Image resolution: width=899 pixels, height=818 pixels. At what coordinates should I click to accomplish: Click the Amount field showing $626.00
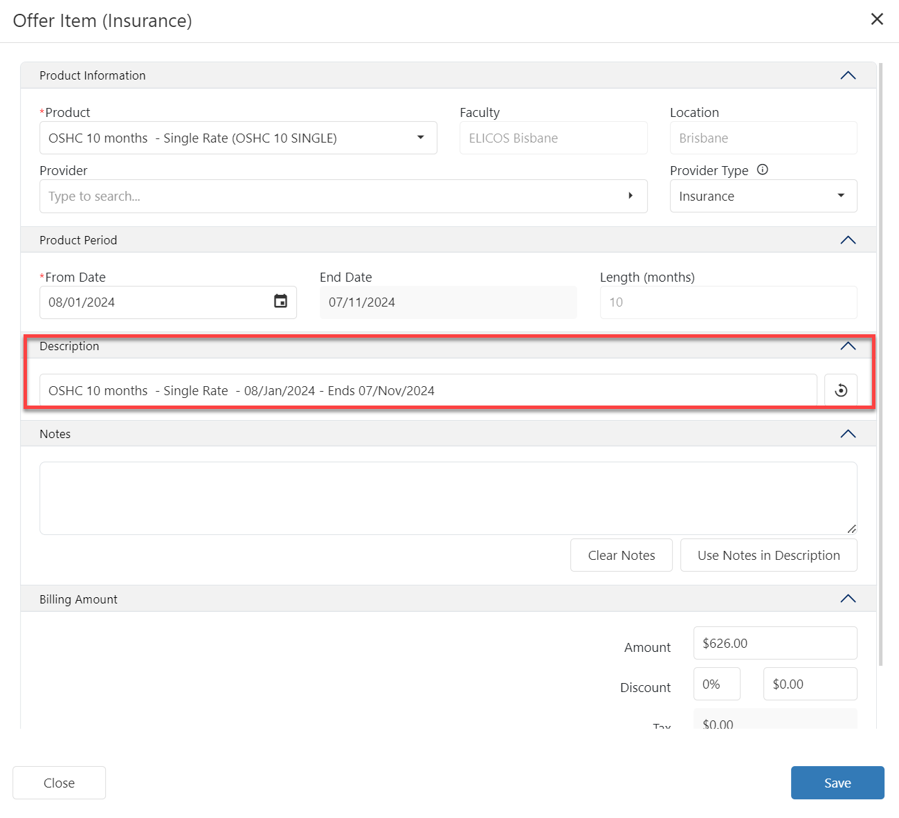click(x=774, y=643)
